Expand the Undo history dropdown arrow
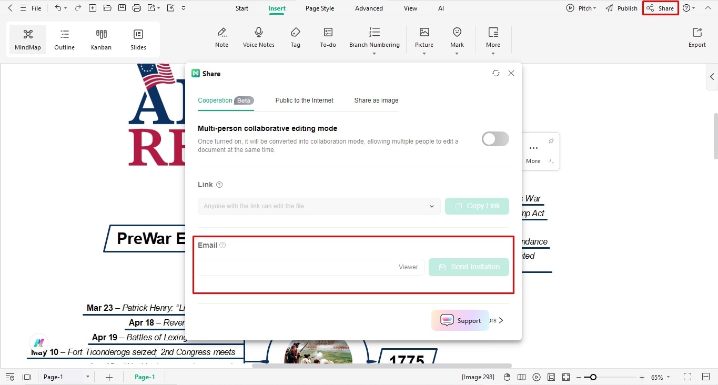The image size is (718, 385). pyautogui.click(x=65, y=8)
